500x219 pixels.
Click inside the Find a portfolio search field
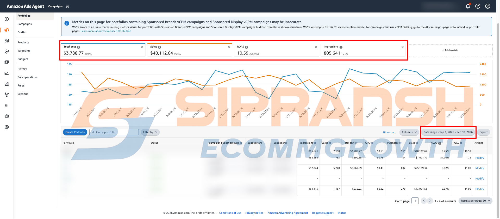[114, 132]
